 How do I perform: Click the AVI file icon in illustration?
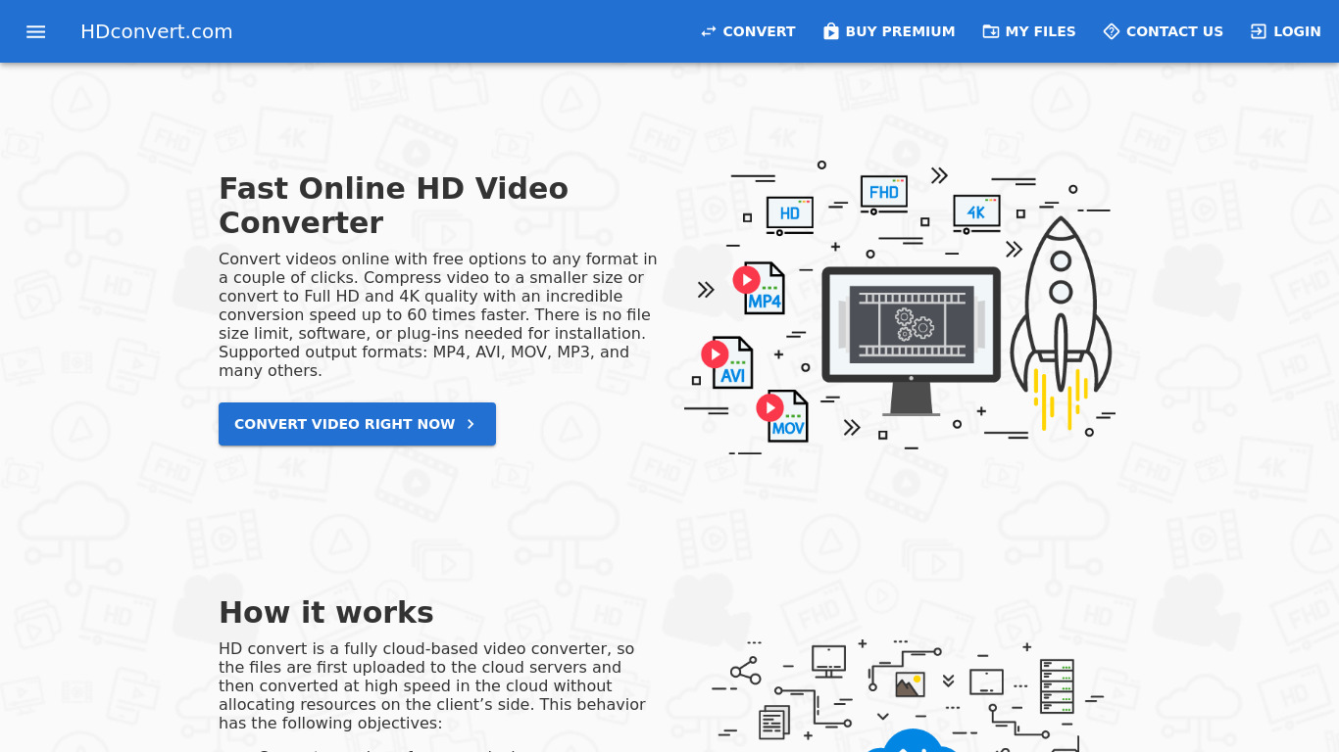[727, 362]
